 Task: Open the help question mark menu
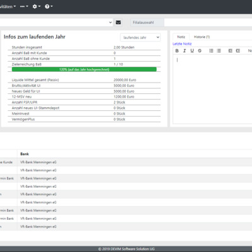tap(49, 6)
